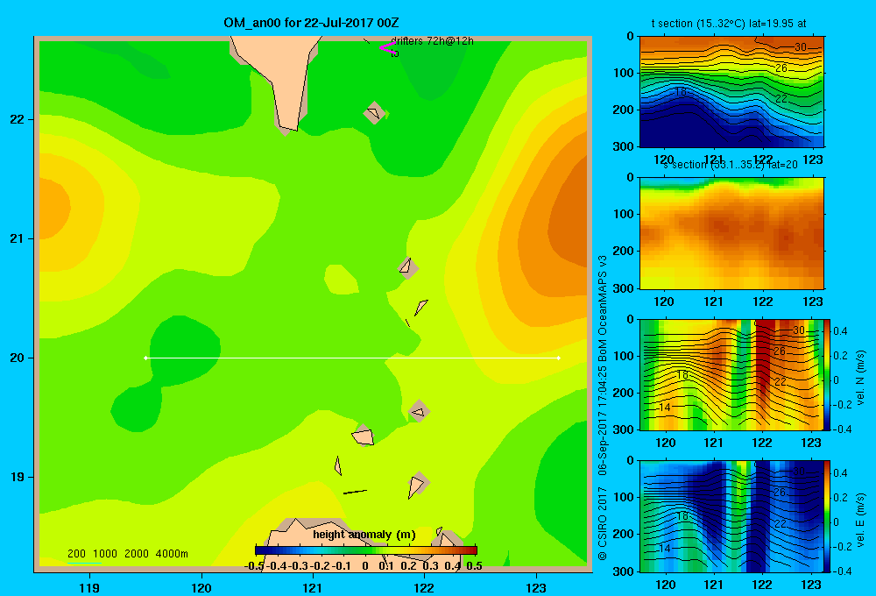Viewport: 876px width, 596px height.
Task: Click latitude label 21 on the main map axis
Action: click(x=18, y=238)
